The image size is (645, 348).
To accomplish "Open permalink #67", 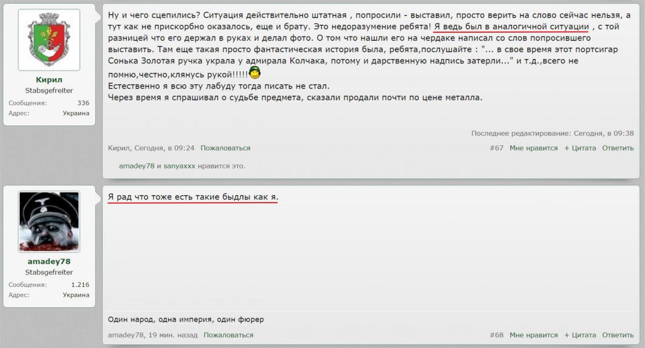I will pyautogui.click(x=497, y=148).
